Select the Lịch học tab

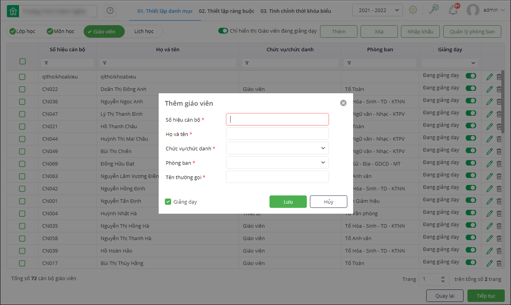(144, 31)
